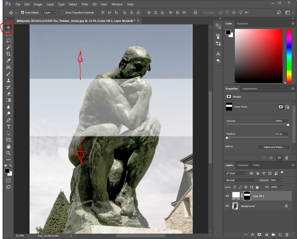Create a new layer icon
The image size is (297, 239).
coord(280,235)
